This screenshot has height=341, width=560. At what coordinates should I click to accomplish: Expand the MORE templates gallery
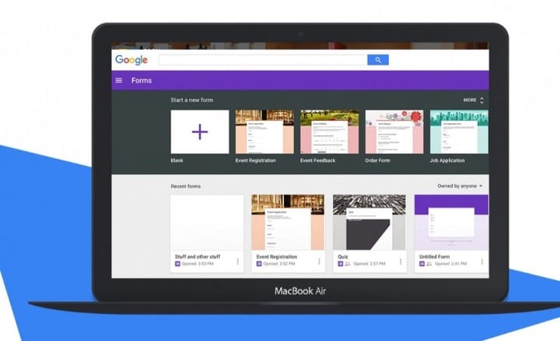pos(474,100)
